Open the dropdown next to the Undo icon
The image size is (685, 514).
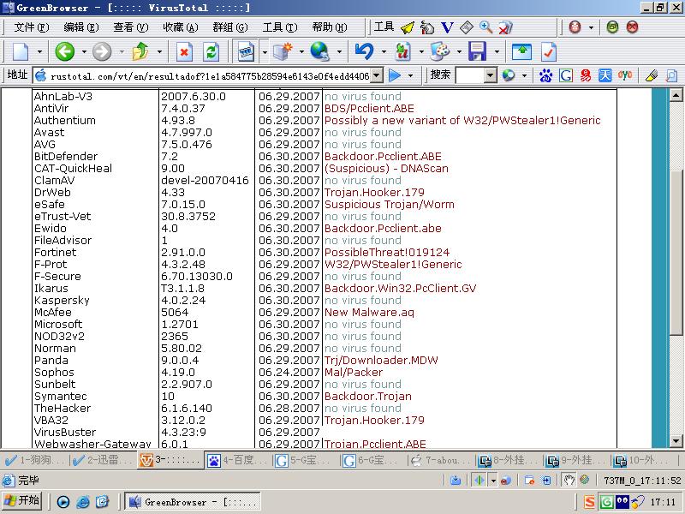point(384,52)
